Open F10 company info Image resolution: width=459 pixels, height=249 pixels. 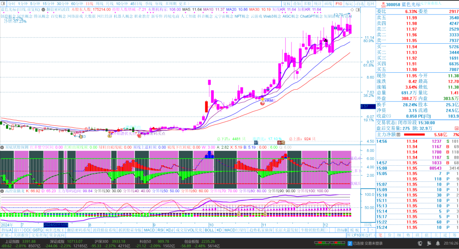pos(339,4)
